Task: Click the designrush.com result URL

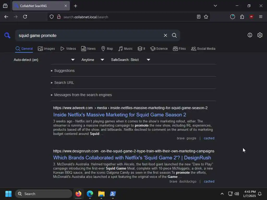Action: tap(134, 151)
